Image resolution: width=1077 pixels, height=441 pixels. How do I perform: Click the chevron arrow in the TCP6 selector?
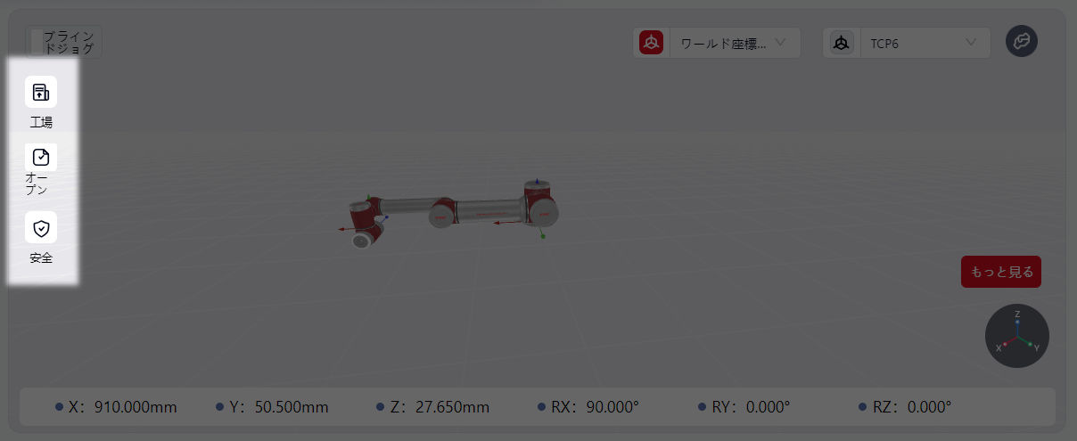[971, 43]
